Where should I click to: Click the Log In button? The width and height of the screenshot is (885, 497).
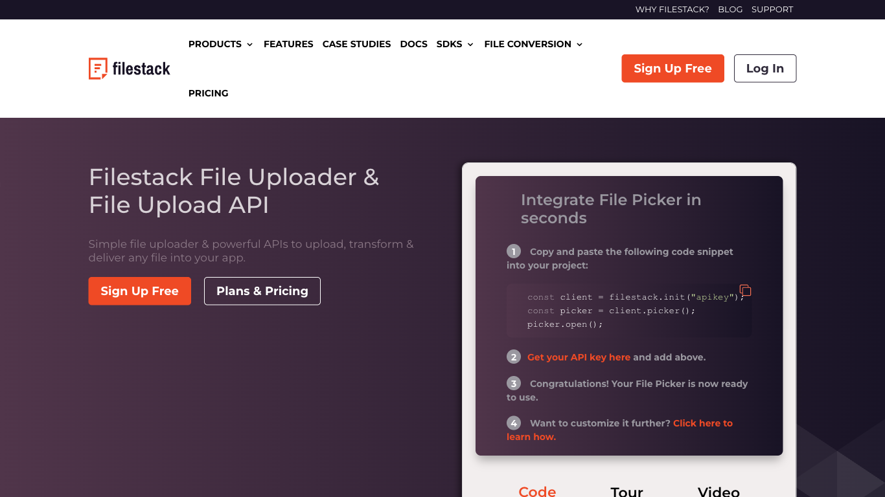[765, 69]
